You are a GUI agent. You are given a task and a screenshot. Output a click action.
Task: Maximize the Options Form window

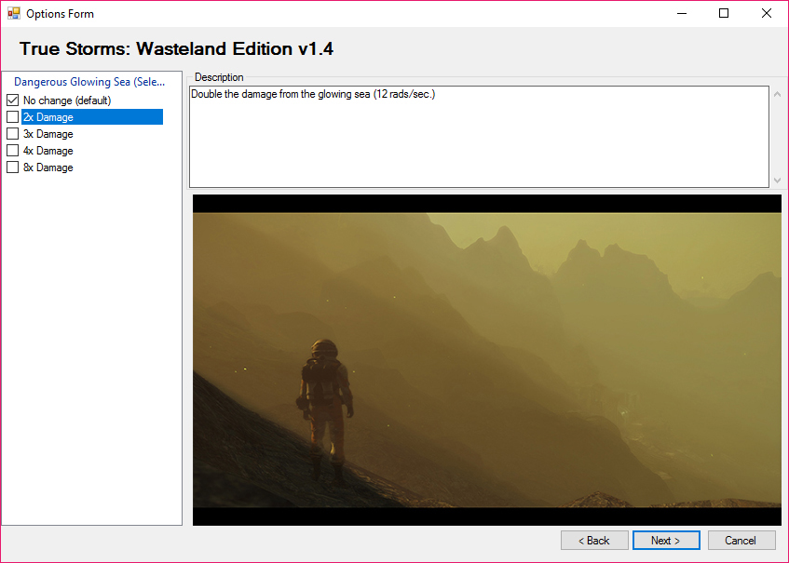[x=724, y=14]
